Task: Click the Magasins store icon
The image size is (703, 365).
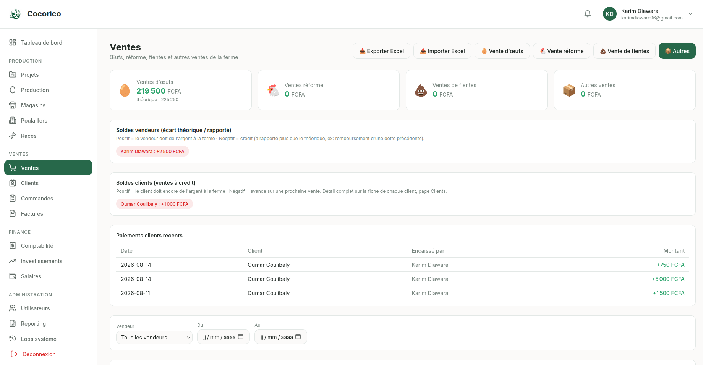Action: tap(13, 105)
